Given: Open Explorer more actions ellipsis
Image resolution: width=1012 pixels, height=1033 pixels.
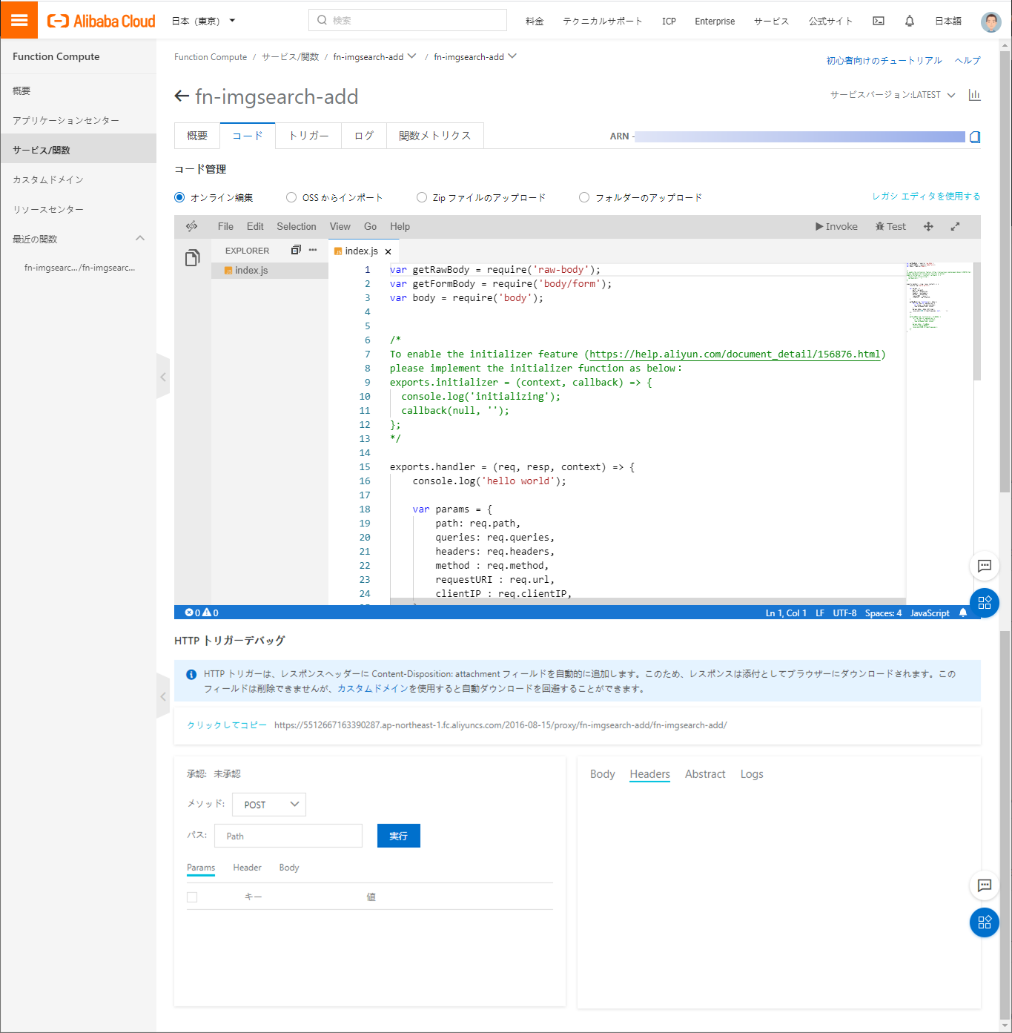Looking at the screenshot, I should coord(313,250).
